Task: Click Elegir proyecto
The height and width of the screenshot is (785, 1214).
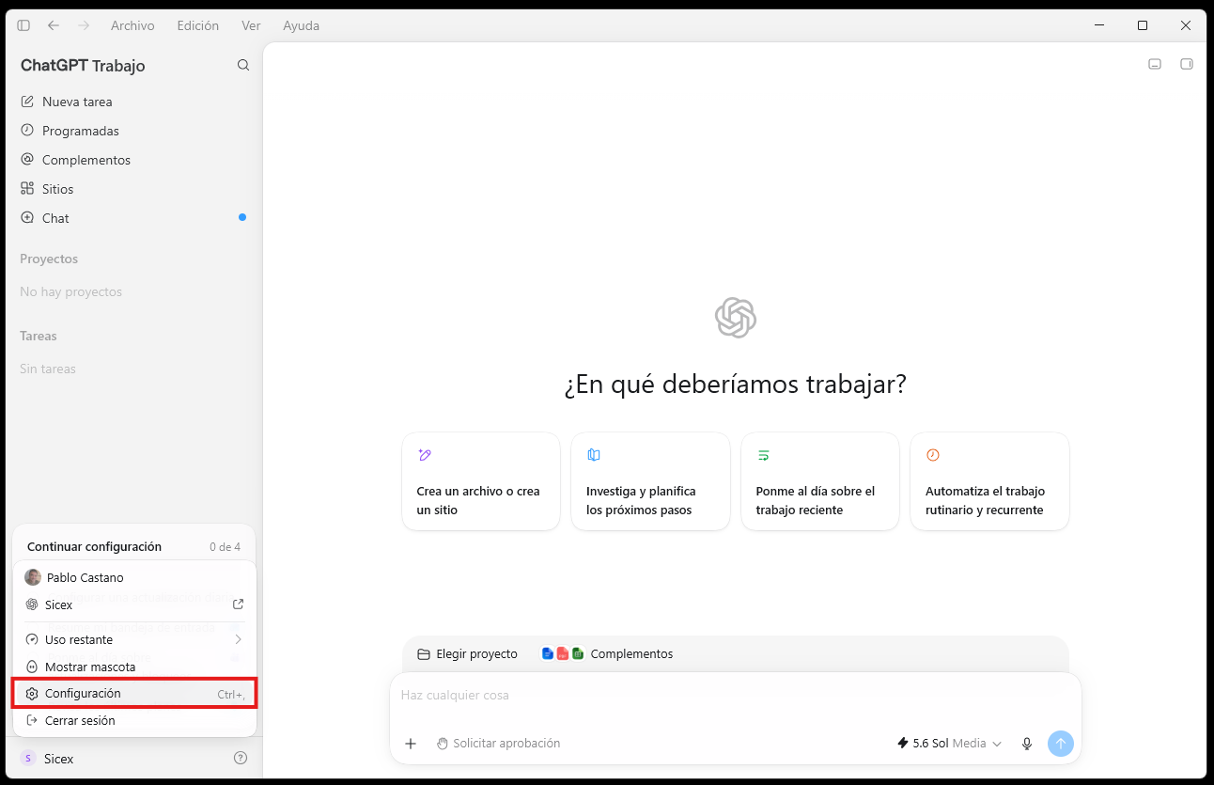Action: (467, 653)
